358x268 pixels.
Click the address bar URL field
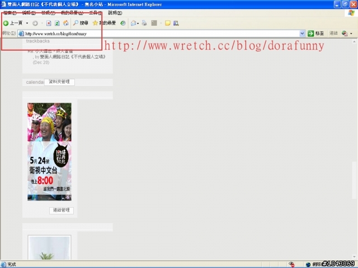click(162, 33)
